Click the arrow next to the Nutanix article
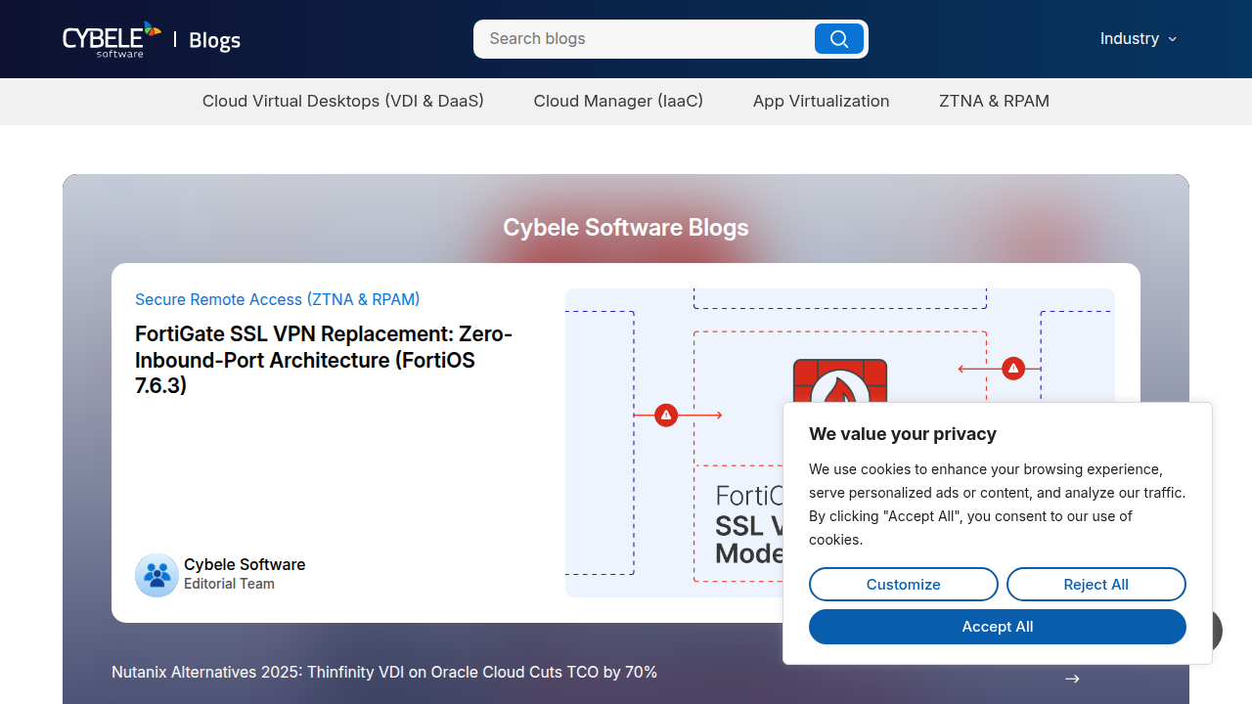The height and width of the screenshot is (704, 1252). 1072,679
